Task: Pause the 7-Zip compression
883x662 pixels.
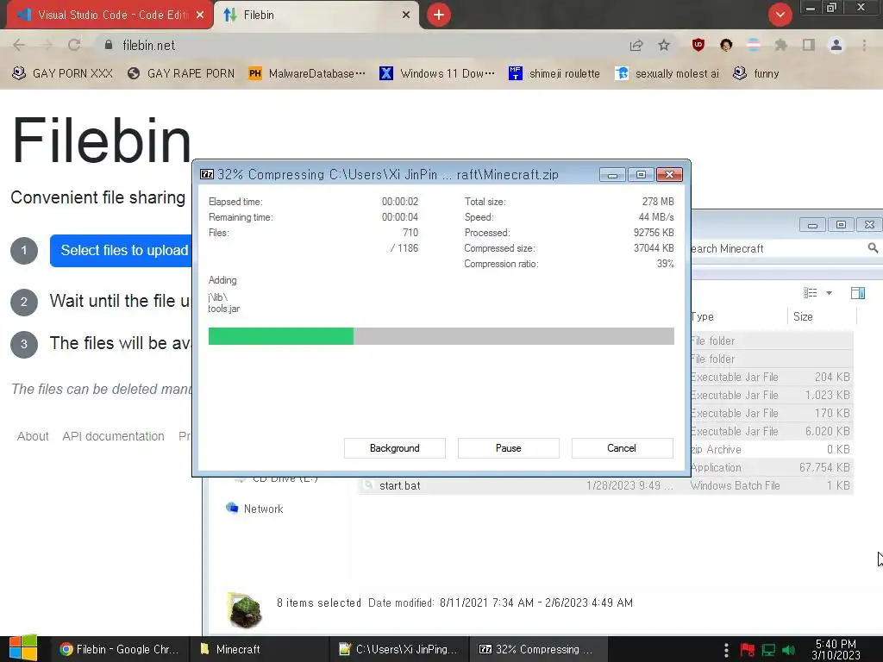Action: 509,448
